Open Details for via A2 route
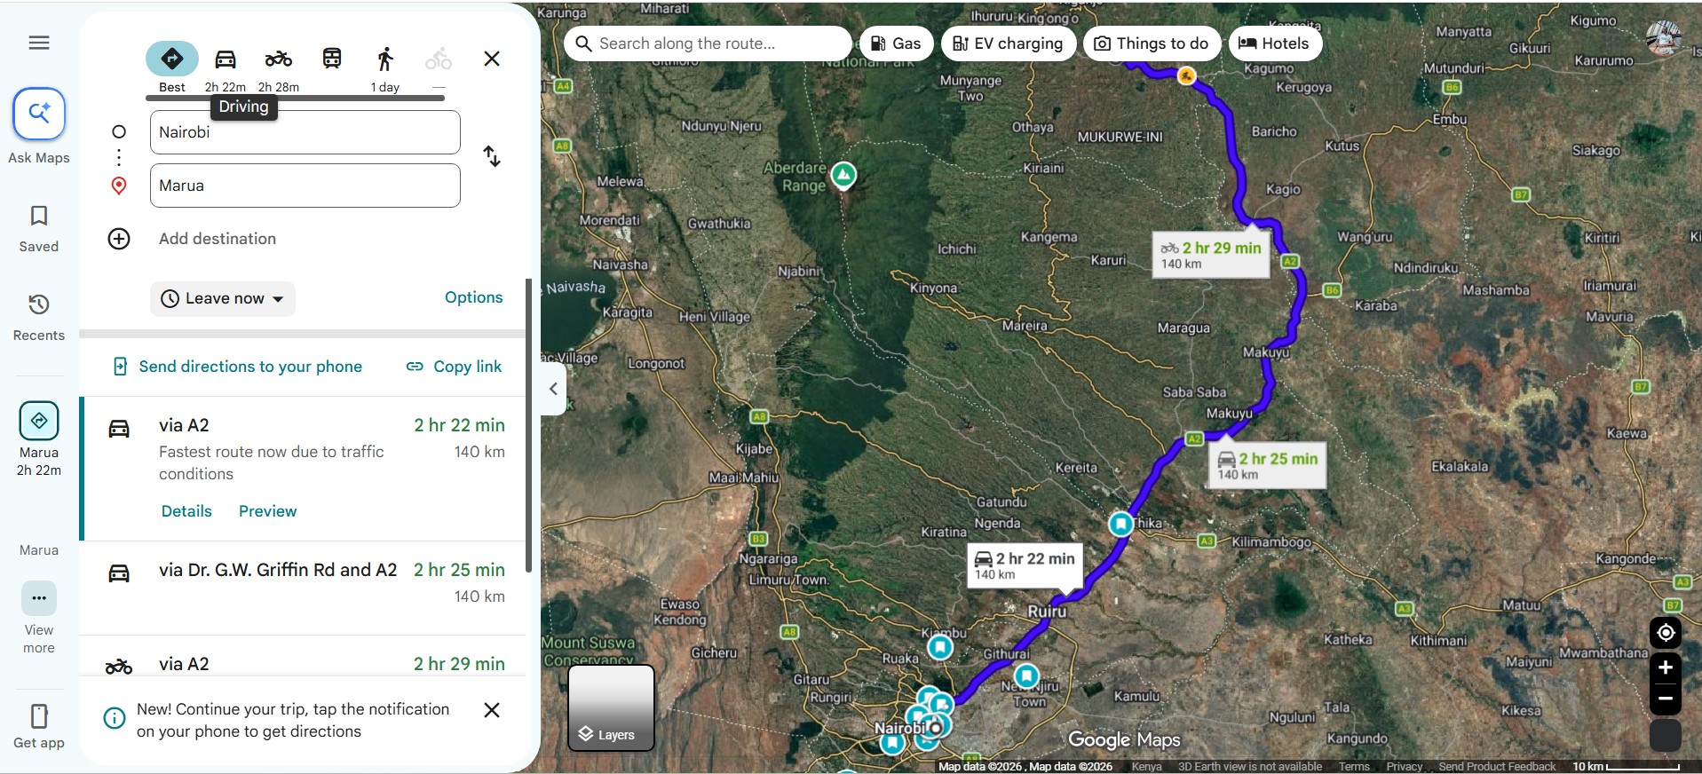Viewport: 1702px width, 774px height. pos(186,511)
